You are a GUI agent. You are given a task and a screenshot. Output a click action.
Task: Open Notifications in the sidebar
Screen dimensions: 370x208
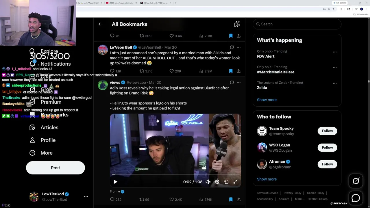click(x=50, y=64)
